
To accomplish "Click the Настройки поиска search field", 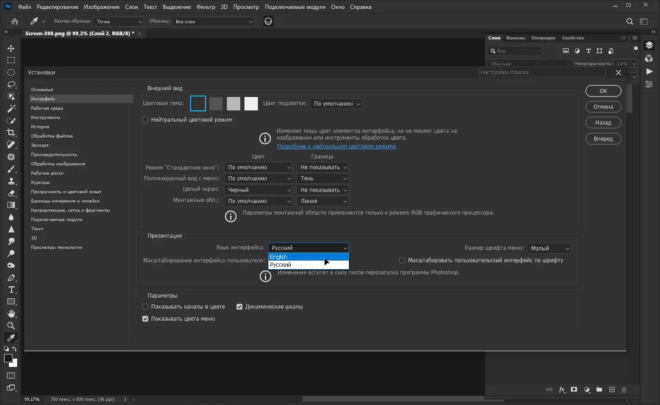I will [x=542, y=72].
